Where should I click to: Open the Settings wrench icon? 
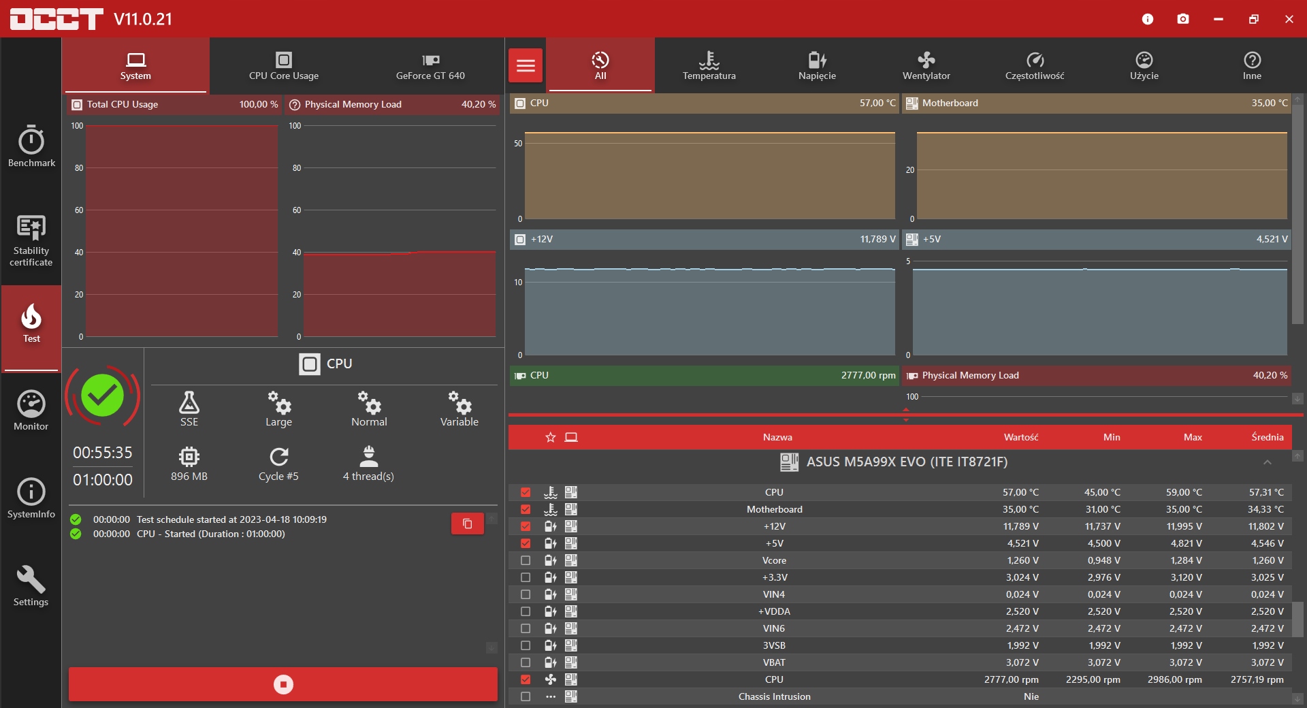point(31,585)
